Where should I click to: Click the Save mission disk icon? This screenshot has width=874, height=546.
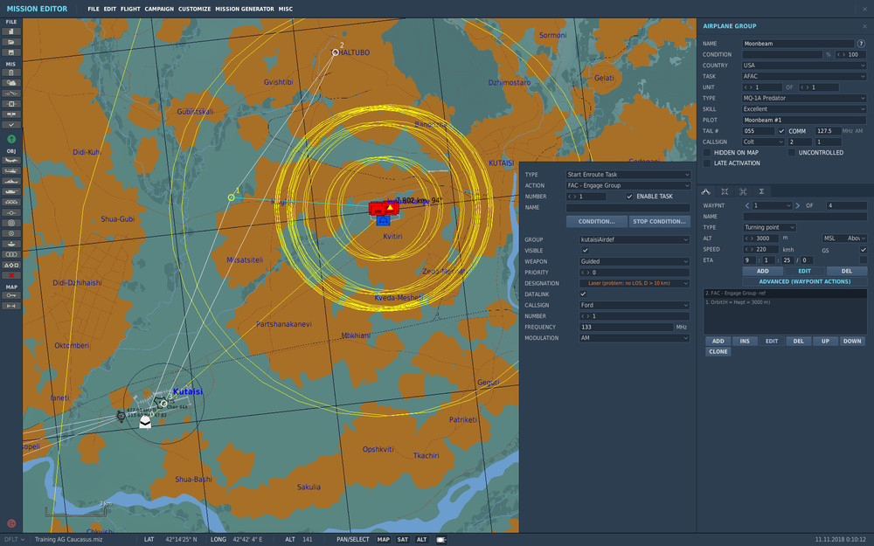(x=11, y=52)
